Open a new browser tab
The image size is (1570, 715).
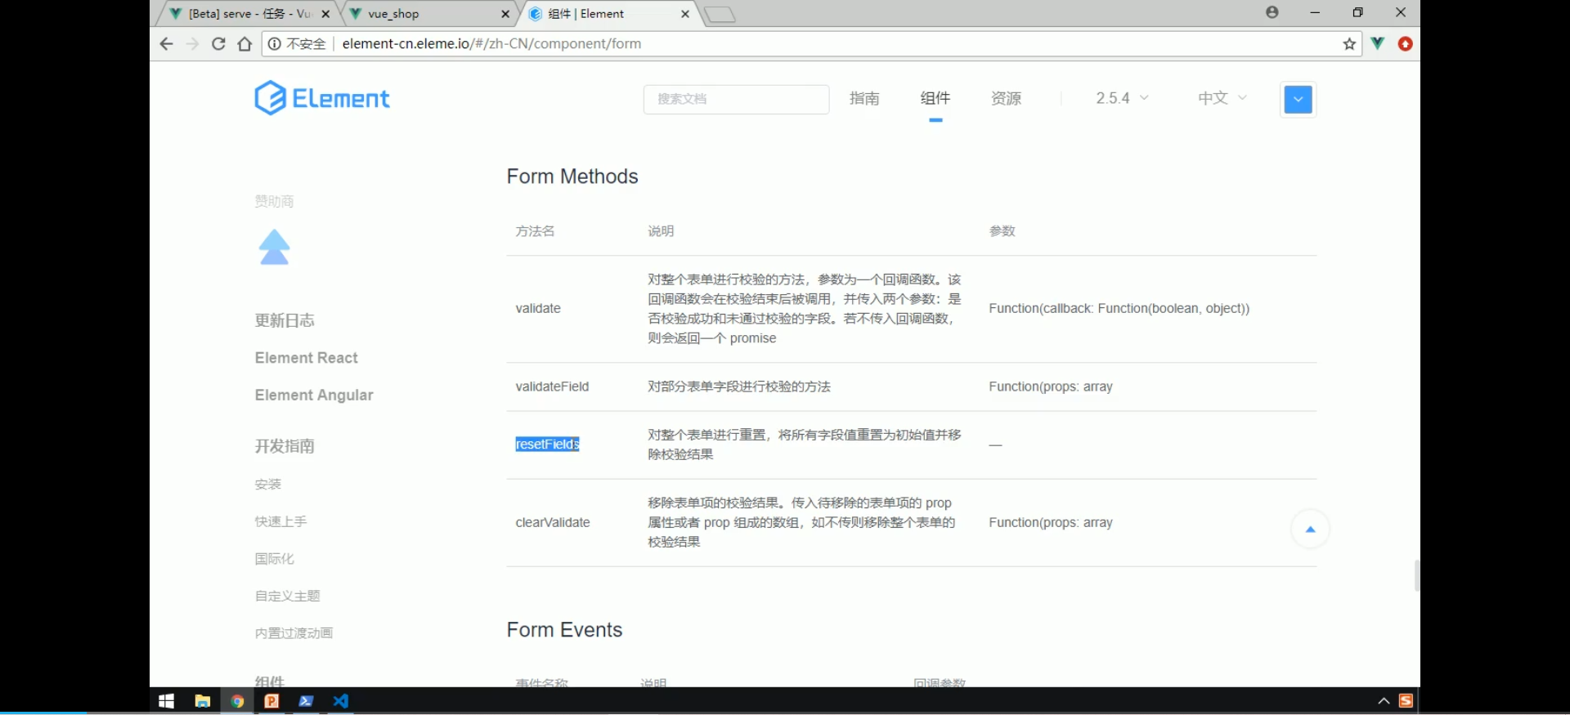[x=720, y=15]
